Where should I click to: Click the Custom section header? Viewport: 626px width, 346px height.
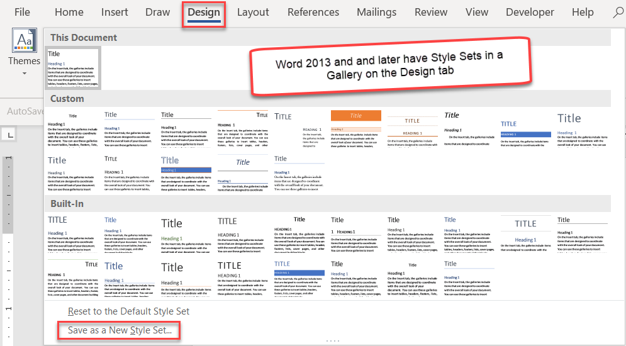[x=327, y=99]
